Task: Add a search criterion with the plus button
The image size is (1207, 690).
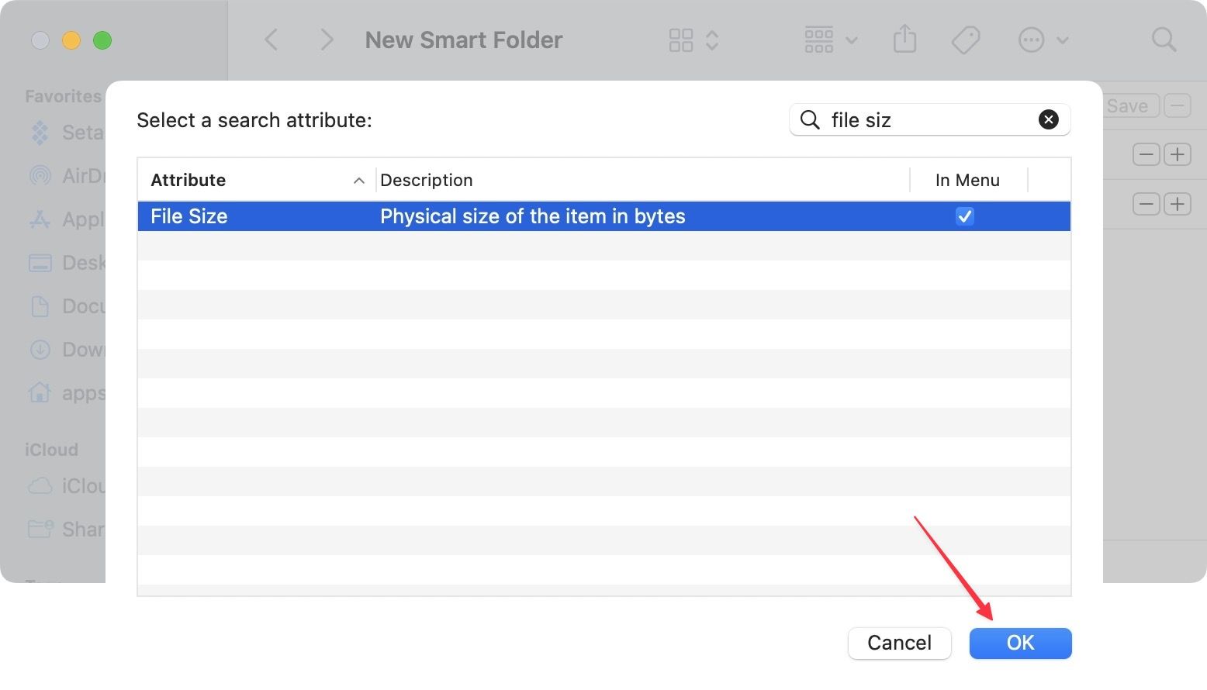Action: point(1178,154)
